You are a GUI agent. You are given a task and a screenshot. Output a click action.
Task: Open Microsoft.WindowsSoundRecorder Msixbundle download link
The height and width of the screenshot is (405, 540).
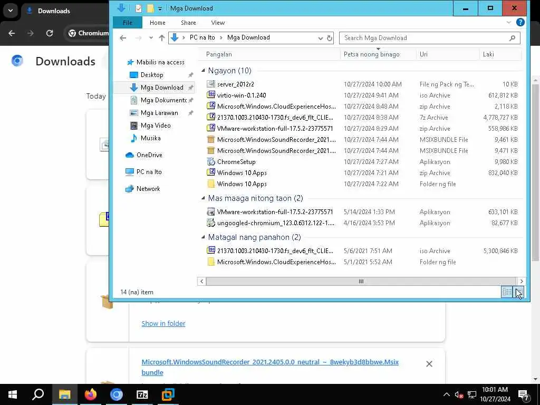(270, 367)
